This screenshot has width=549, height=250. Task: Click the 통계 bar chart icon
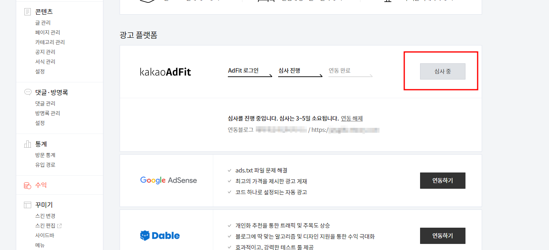click(28, 144)
